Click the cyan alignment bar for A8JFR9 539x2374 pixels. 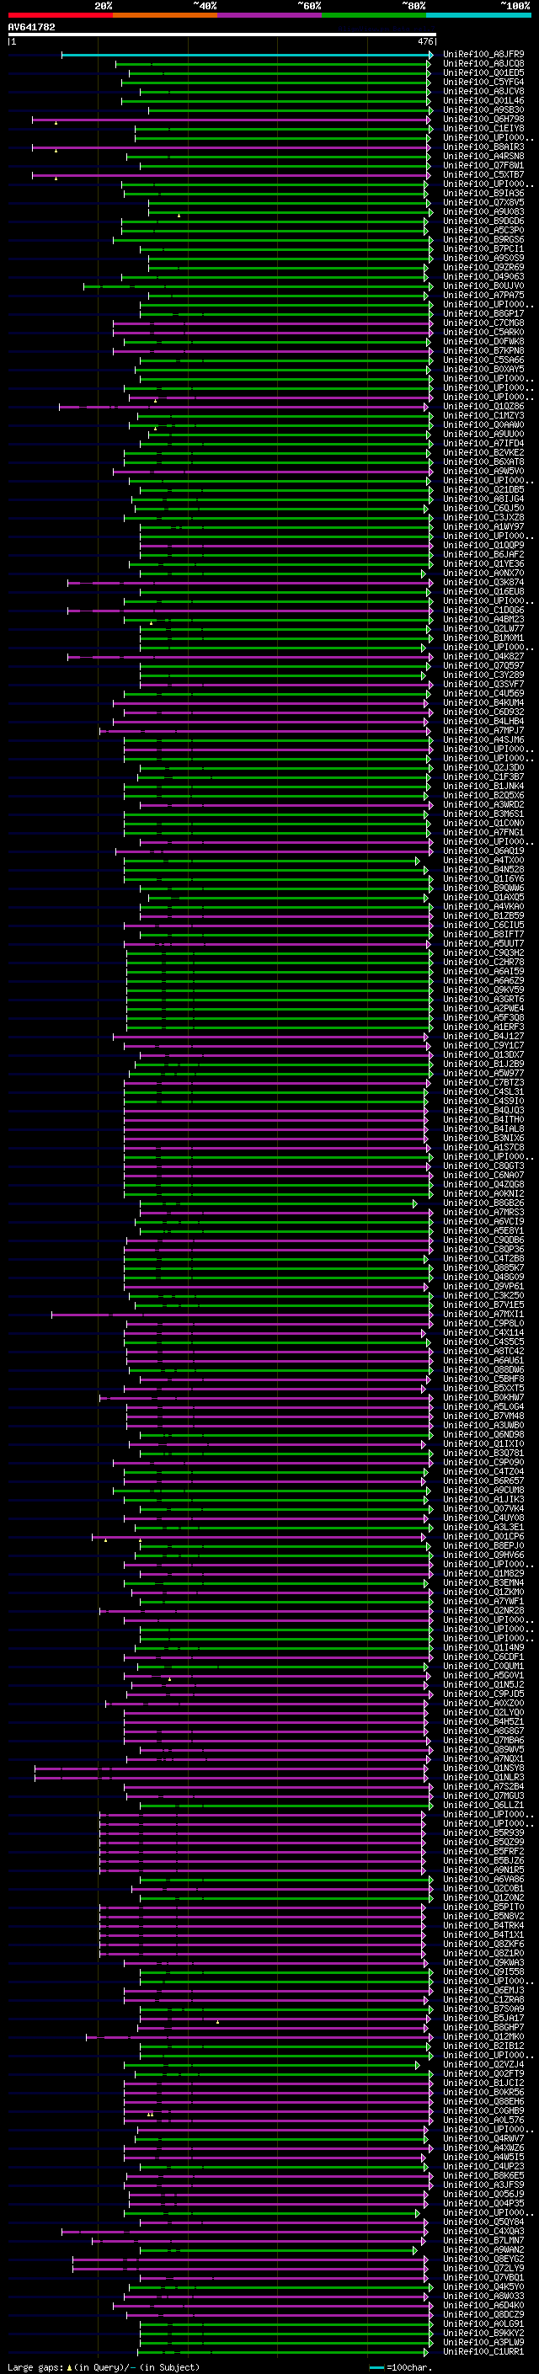click(x=247, y=56)
